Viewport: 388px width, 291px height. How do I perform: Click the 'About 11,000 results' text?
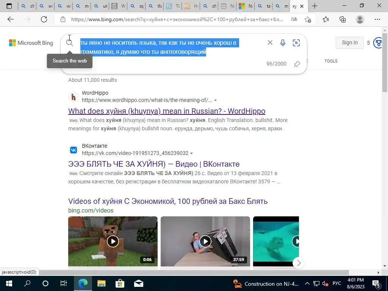pos(92,80)
